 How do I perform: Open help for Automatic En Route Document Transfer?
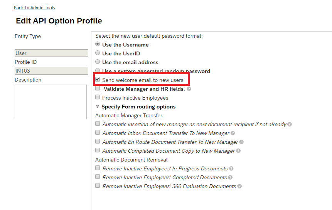(241, 142)
